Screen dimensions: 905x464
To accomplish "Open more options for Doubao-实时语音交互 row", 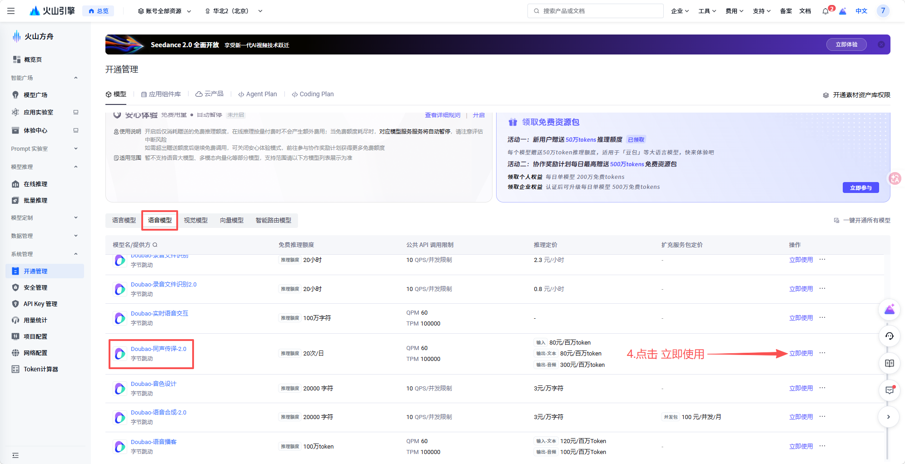I will click(x=822, y=317).
